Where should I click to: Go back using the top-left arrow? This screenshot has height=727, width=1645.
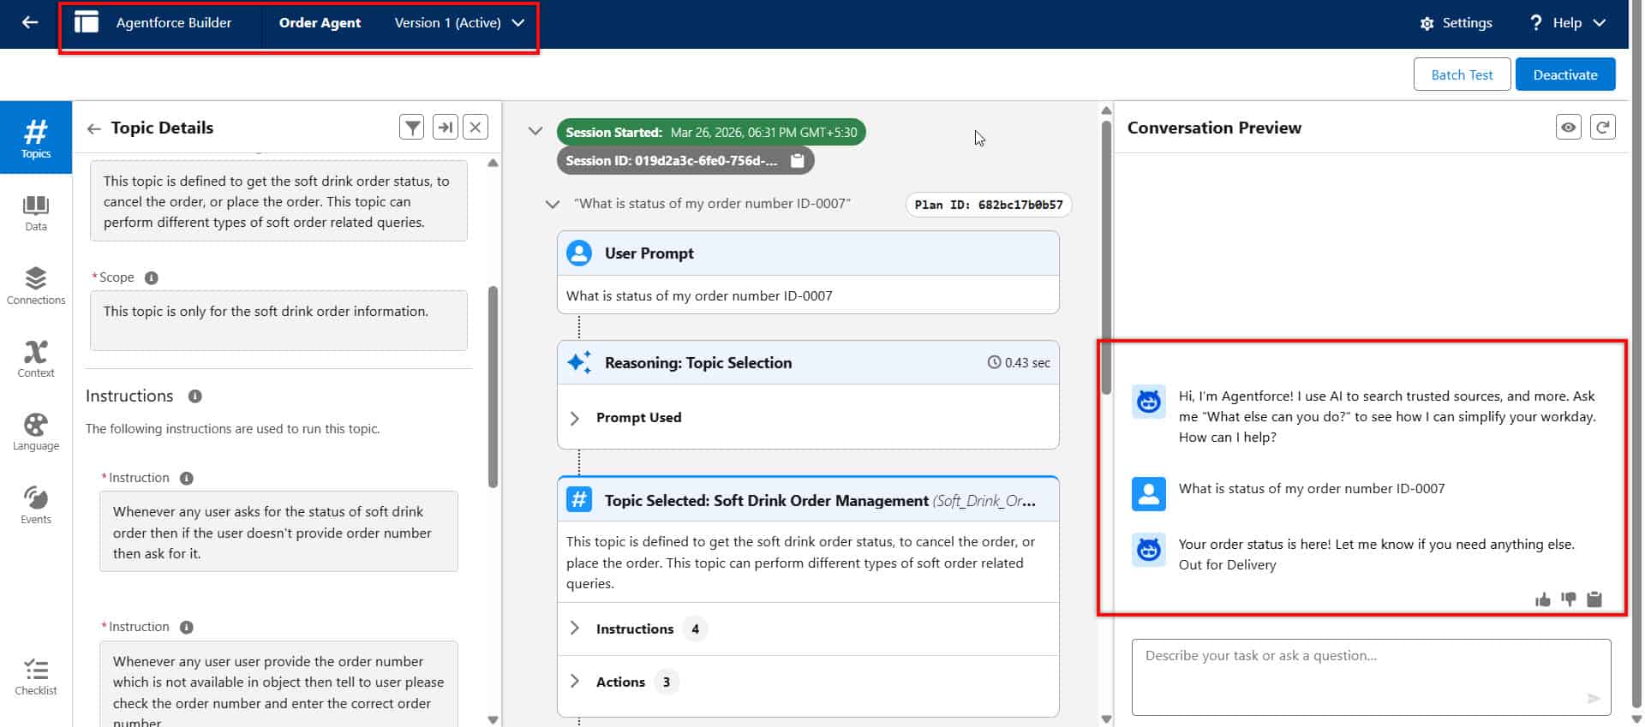tap(30, 23)
